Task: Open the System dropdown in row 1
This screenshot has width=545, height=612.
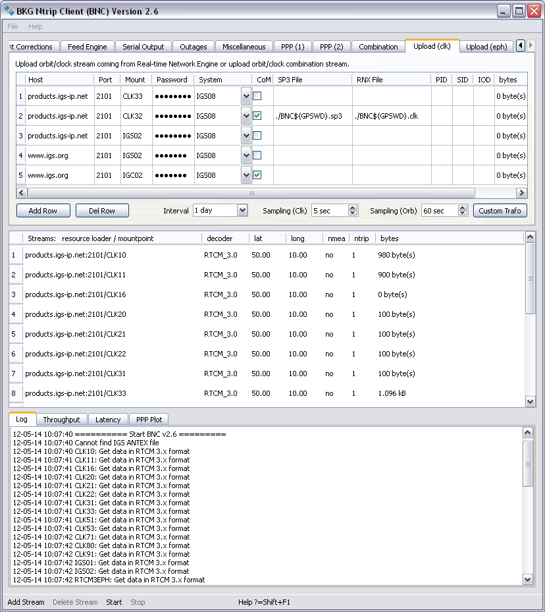Action: [246, 96]
